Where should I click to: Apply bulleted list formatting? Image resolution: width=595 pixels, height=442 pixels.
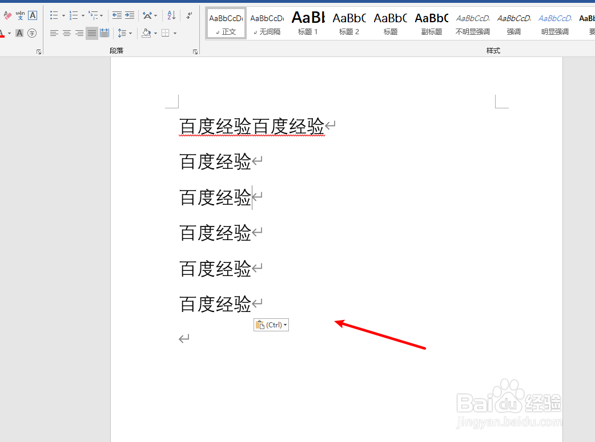54,15
